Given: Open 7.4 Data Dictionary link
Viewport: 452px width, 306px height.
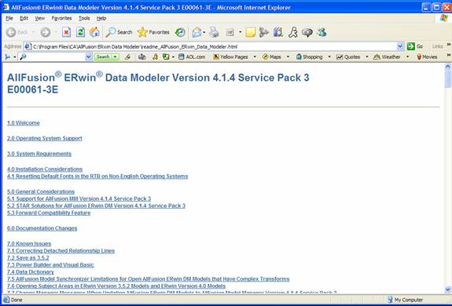Looking at the screenshot, I should click(x=31, y=271).
